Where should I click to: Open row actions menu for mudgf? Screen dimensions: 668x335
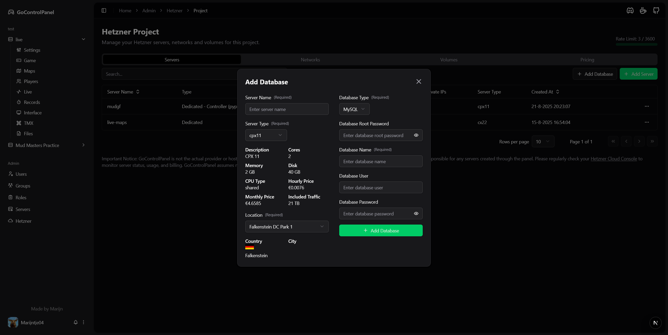click(x=647, y=106)
